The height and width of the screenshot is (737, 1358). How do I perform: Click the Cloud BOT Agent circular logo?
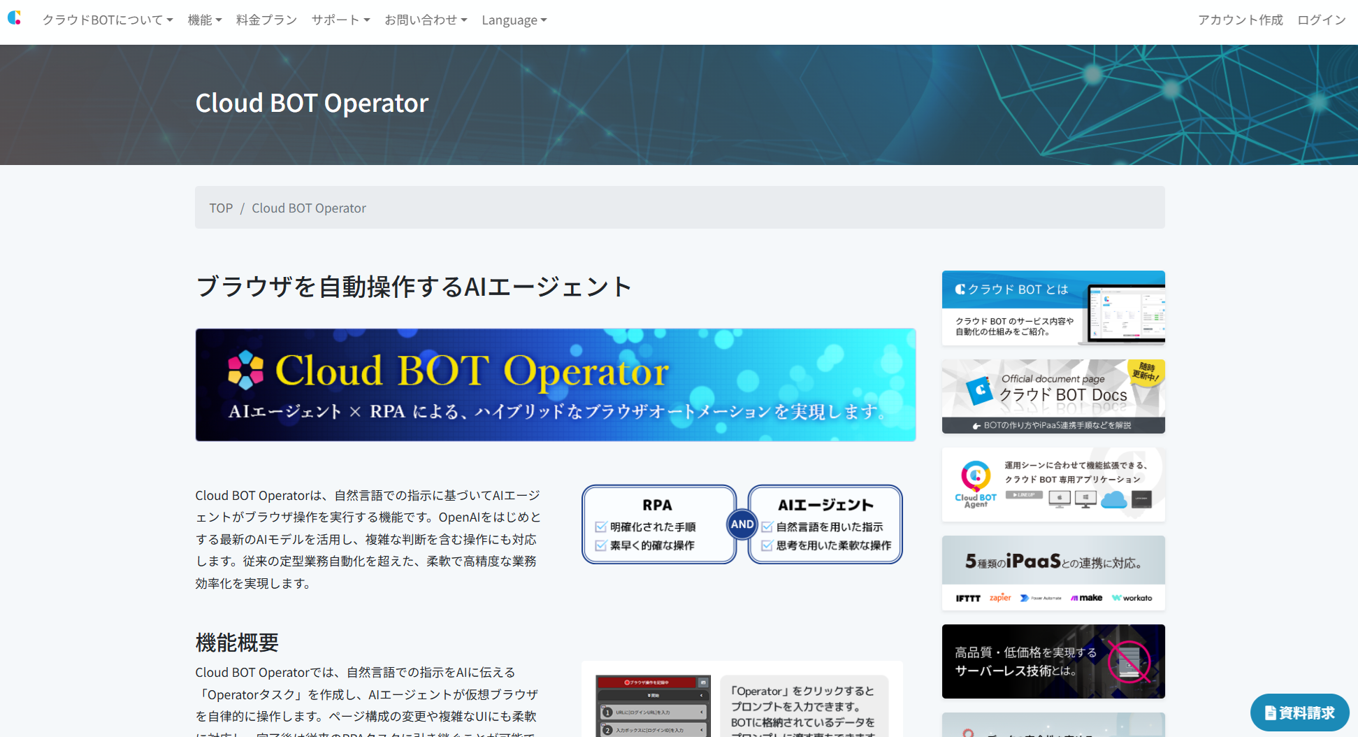click(x=976, y=476)
